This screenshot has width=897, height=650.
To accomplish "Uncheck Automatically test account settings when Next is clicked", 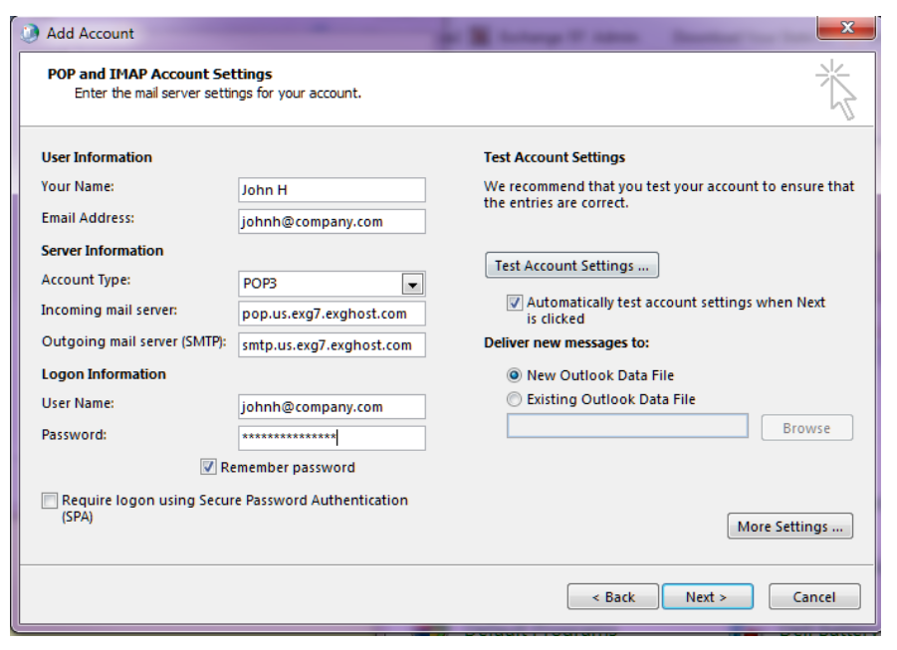I will point(515,303).
